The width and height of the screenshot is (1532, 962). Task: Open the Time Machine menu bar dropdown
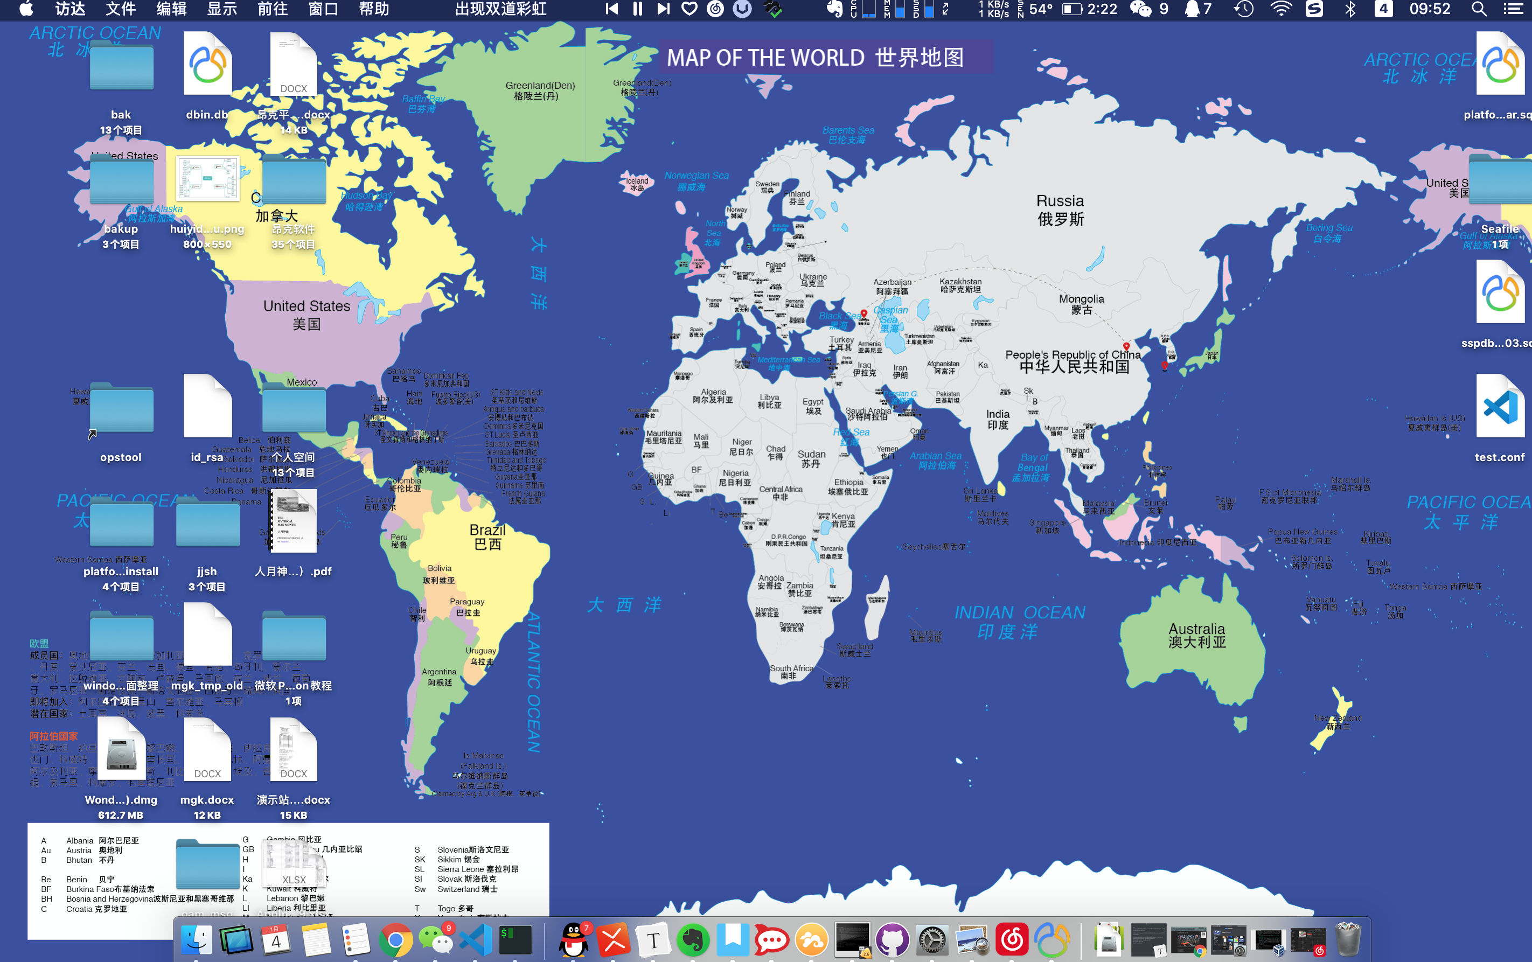point(1244,9)
